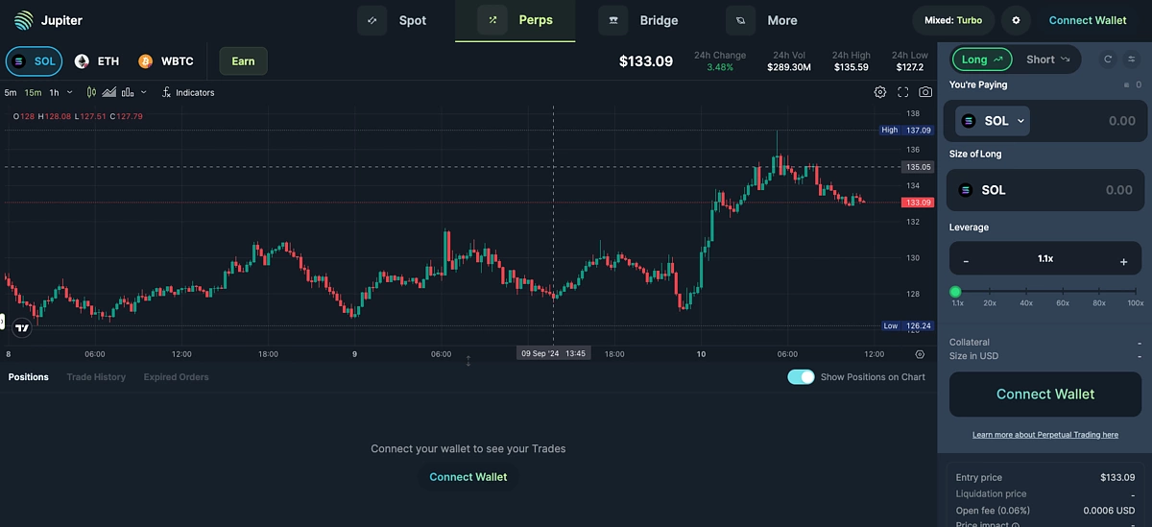Increase leverage with the plus button

(x=1123, y=261)
